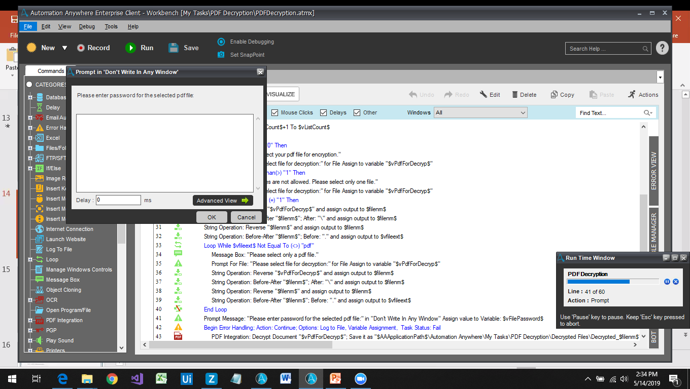The height and width of the screenshot is (389, 690).
Task: Pause the PDFDecryption task in Run Time Window
Action: (x=667, y=282)
